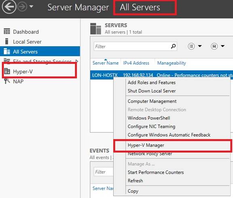Expand File and Storage Services arrow
This screenshot has height=198, width=233.
click(77, 61)
